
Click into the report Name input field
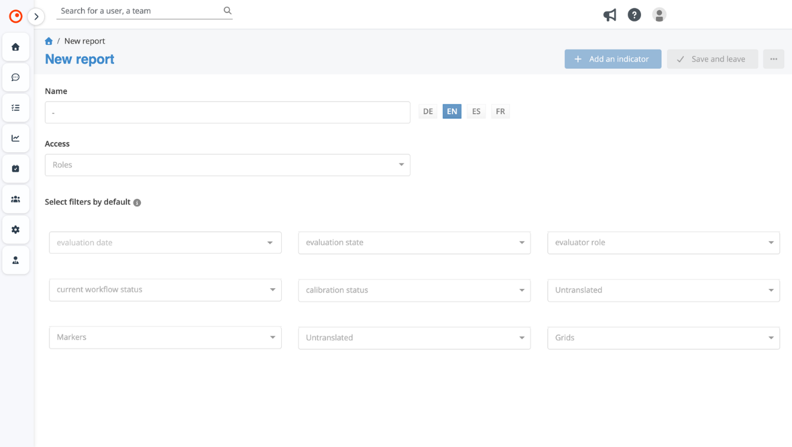227,113
